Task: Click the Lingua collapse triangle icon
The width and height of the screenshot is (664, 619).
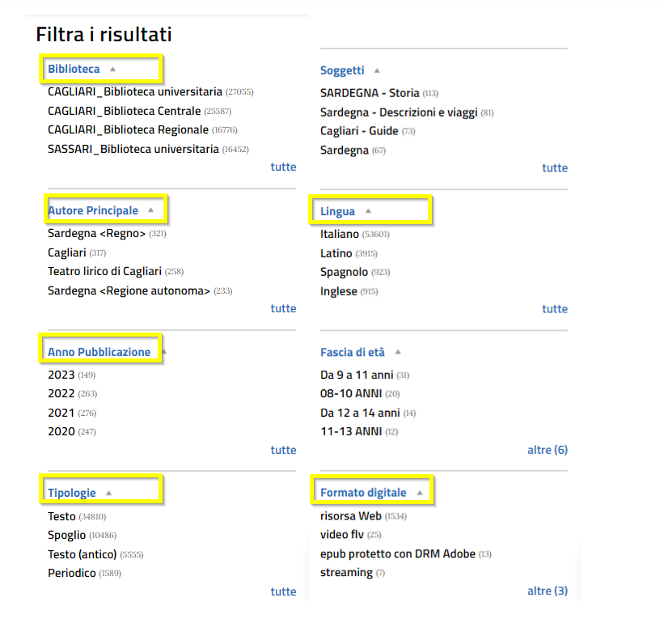Action: [x=368, y=211]
